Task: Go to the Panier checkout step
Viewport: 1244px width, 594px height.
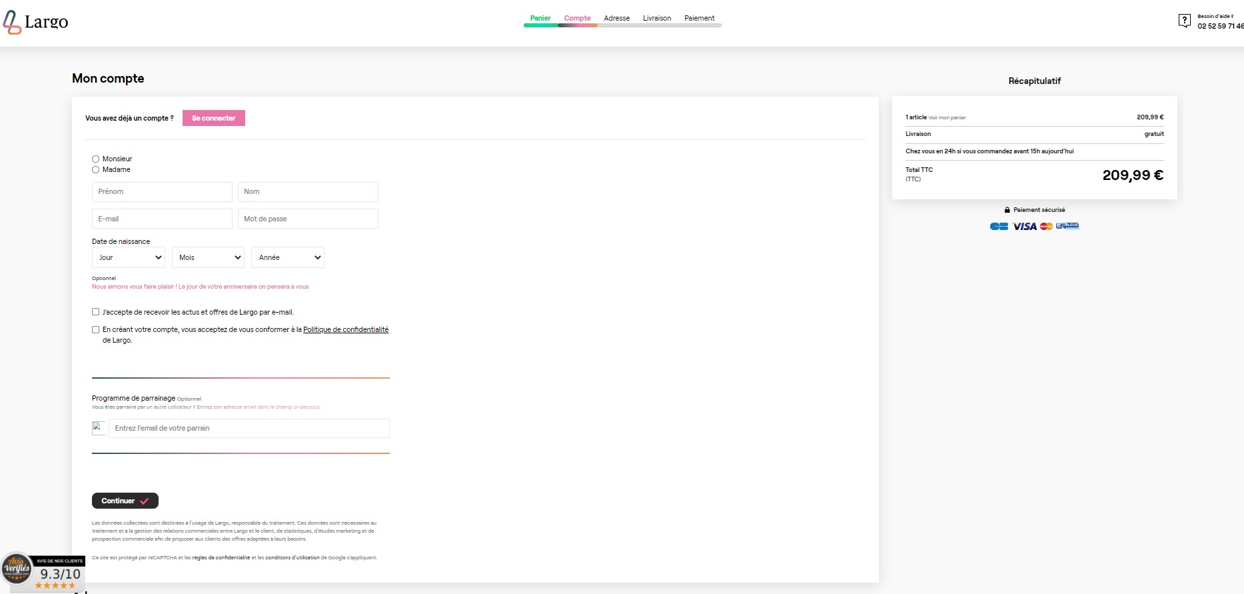Action: pyautogui.click(x=540, y=18)
